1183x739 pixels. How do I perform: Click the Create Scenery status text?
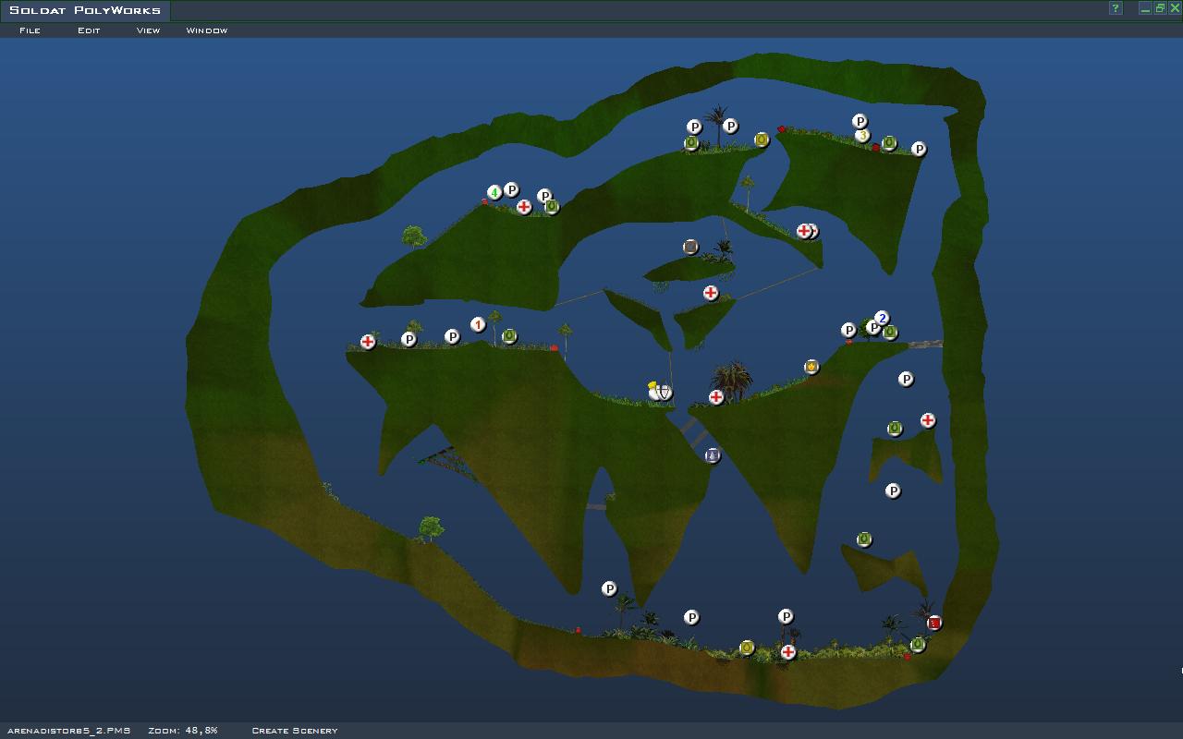point(295,731)
